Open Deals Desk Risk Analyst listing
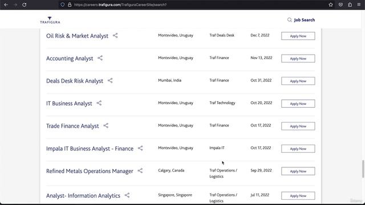This screenshot has width=365, height=205. tap(75, 81)
